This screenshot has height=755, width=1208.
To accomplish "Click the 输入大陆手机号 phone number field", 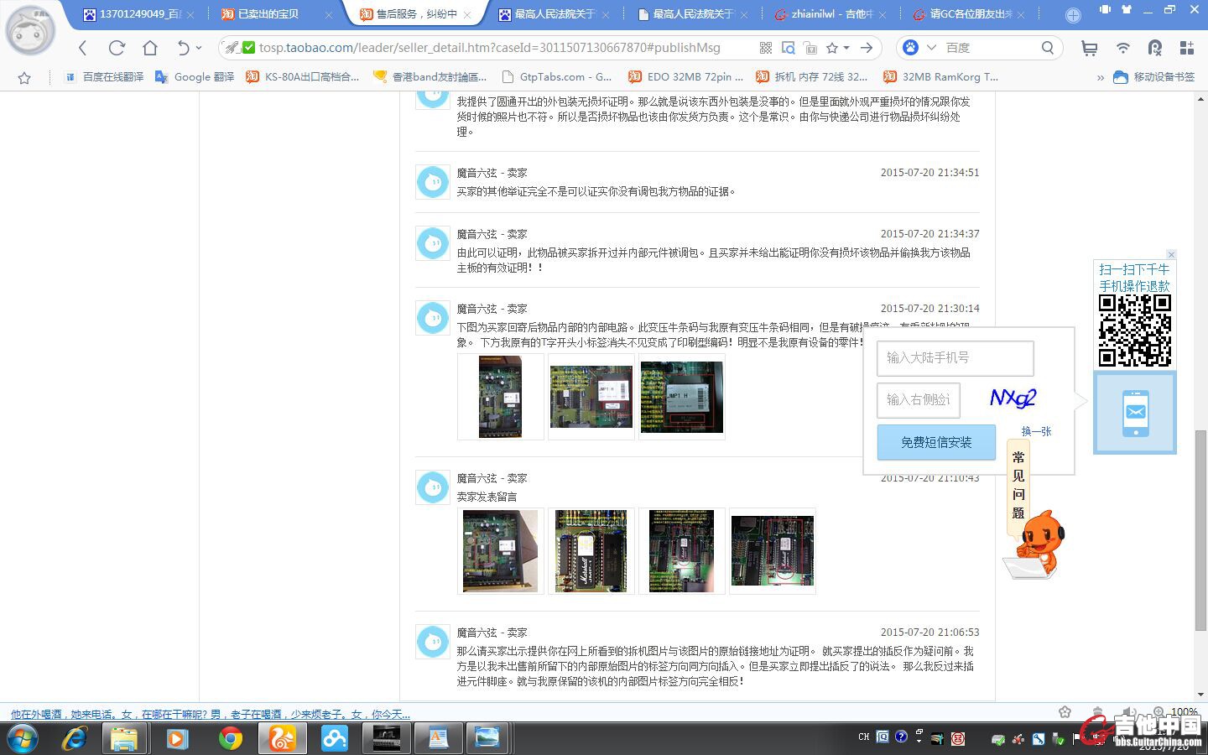I will tap(955, 358).
